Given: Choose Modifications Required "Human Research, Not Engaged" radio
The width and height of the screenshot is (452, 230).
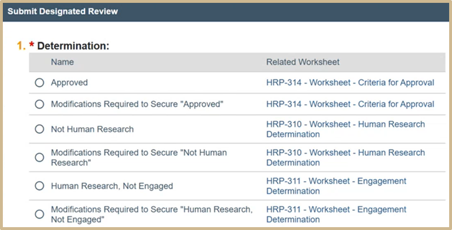Looking at the screenshot, I should (x=40, y=214).
